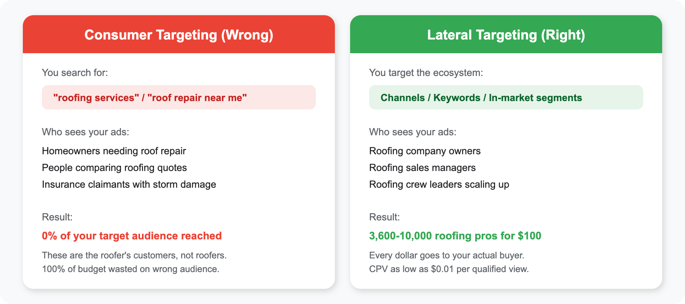Click "Homeowners needing roof repair" line
685x304 pixels.
[114, 151]
